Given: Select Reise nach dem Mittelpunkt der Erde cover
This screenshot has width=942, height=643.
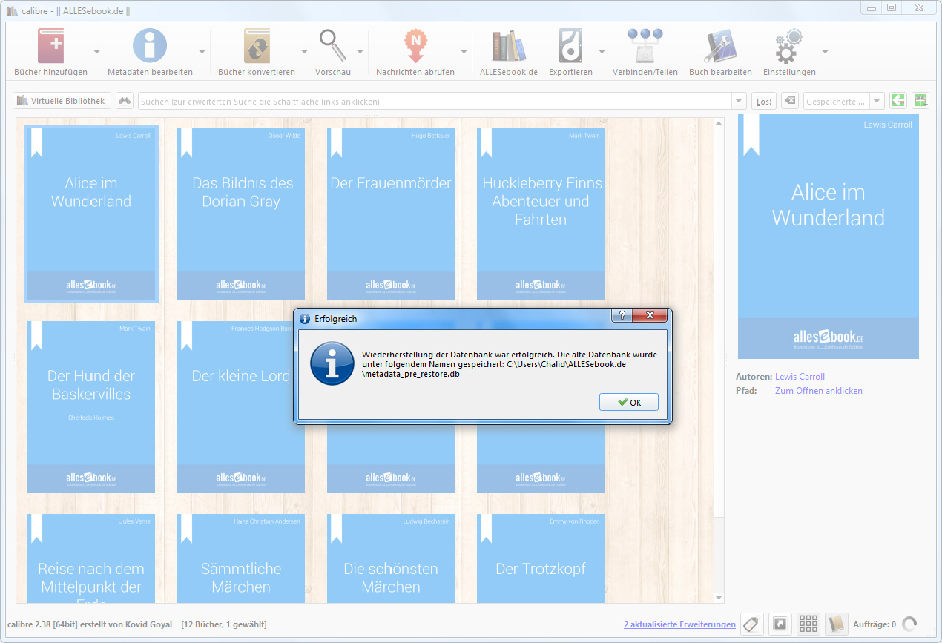Looking at the screenshot, I should [91, 558].
